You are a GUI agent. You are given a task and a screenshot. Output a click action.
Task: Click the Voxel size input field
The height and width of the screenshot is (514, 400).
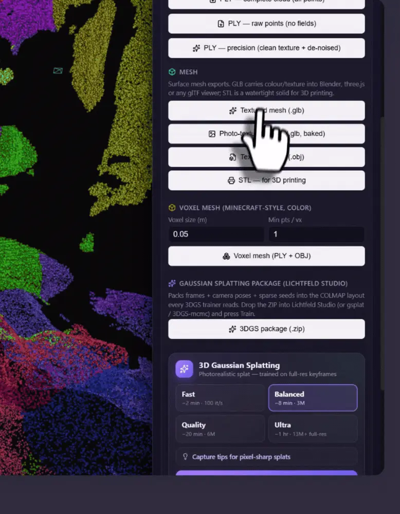[216, 234]
